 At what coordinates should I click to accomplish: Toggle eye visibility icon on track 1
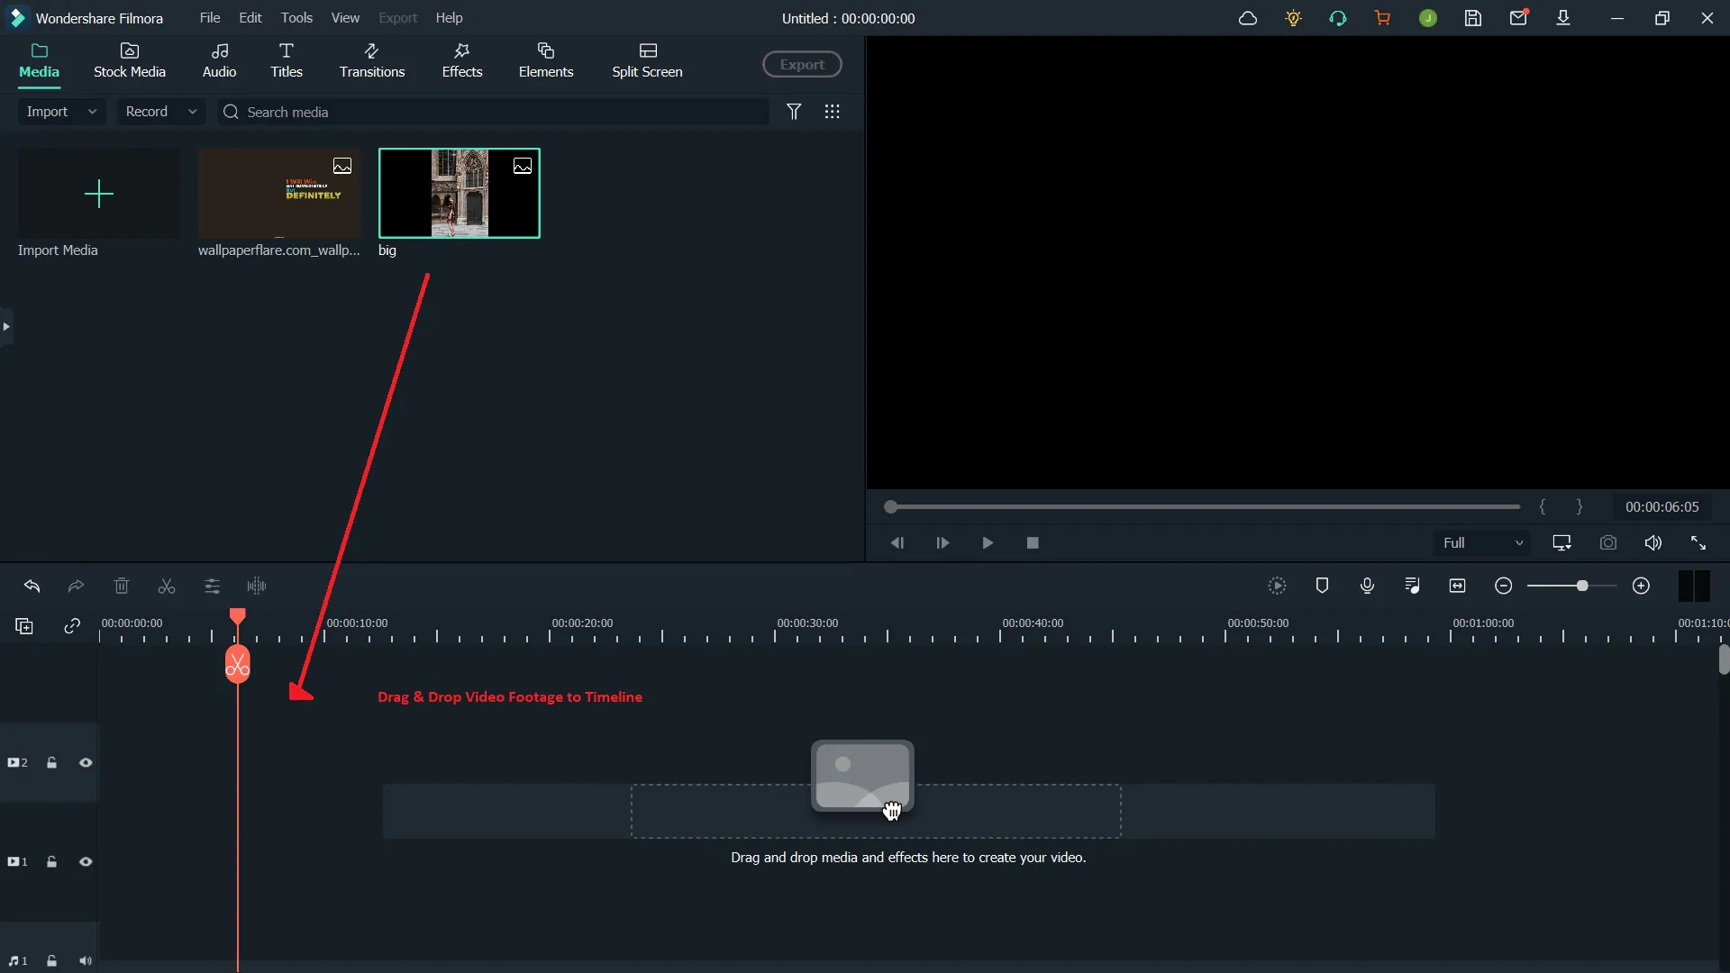click(x=85, y=861)
